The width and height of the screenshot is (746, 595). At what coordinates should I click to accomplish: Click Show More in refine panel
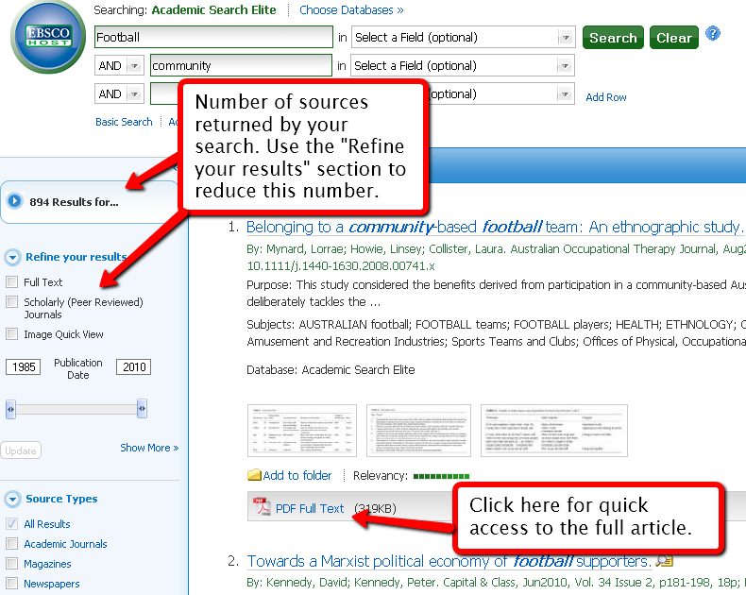[149, 448]
